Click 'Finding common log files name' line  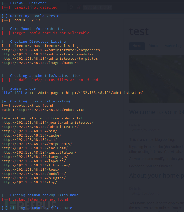tap(37, 208)
